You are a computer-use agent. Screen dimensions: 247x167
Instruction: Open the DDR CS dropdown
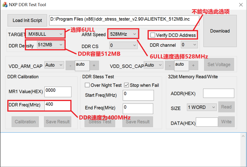click(x=123, y=45)
